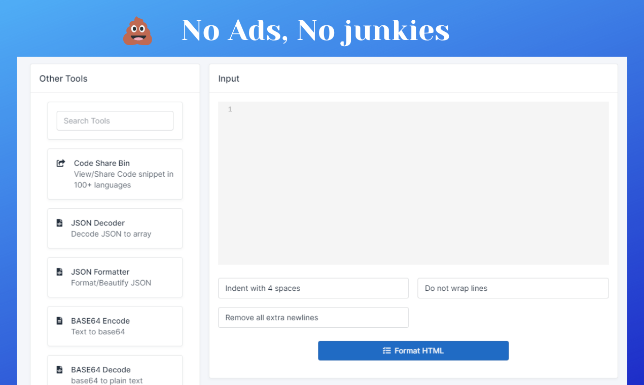
Task: Click the list icon on Format HTML button
Action: (387, 351)
